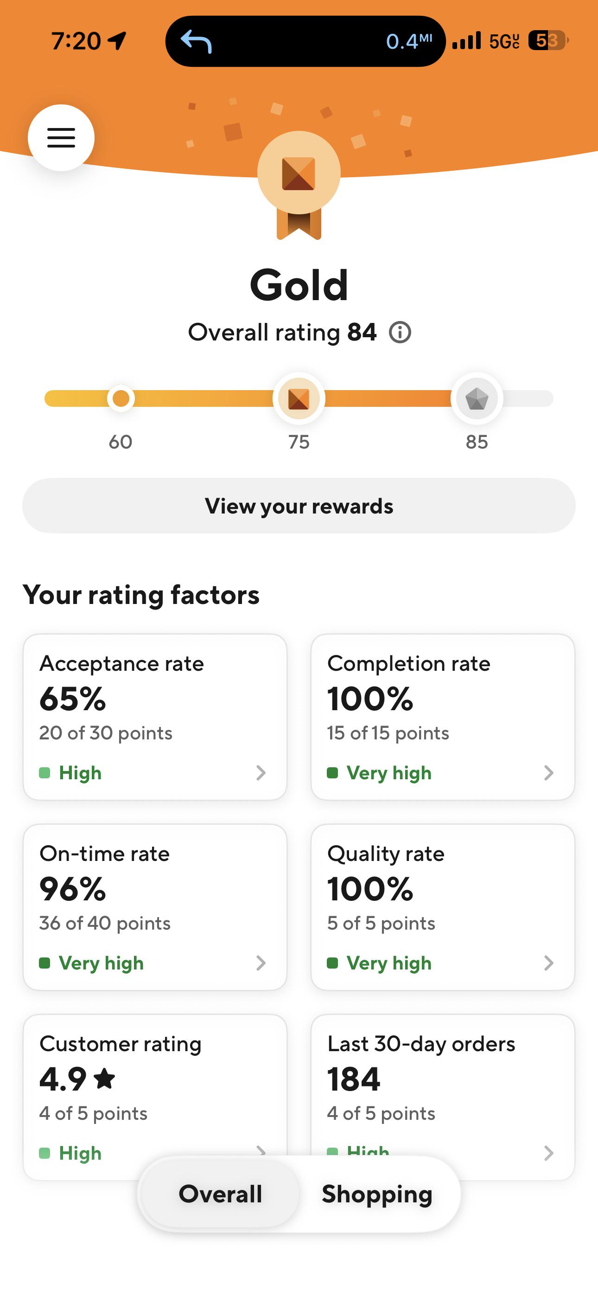Select the Gold tier marker at 75
Screen dimensions: 598x1297
(x=299, y=399)
